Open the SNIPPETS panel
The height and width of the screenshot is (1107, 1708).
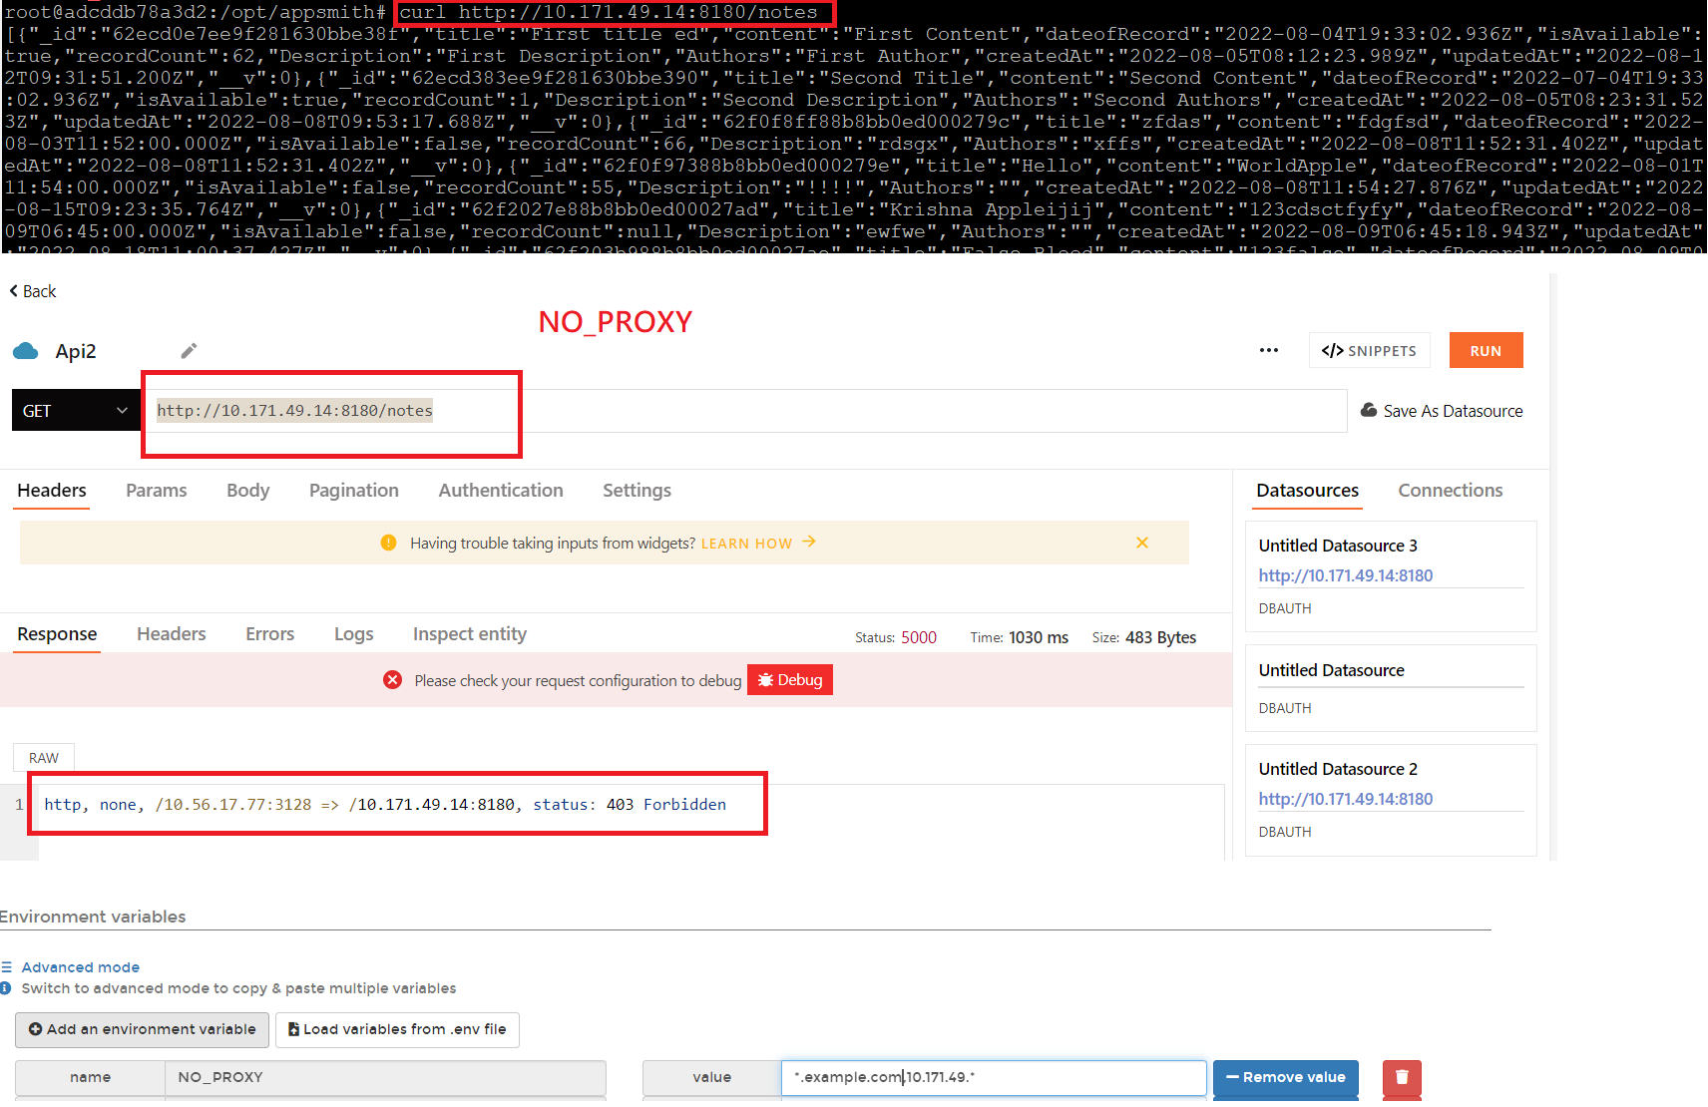1369,350
